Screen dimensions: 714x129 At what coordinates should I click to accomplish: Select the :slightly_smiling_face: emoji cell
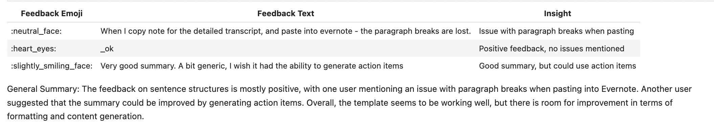(52, 66)
